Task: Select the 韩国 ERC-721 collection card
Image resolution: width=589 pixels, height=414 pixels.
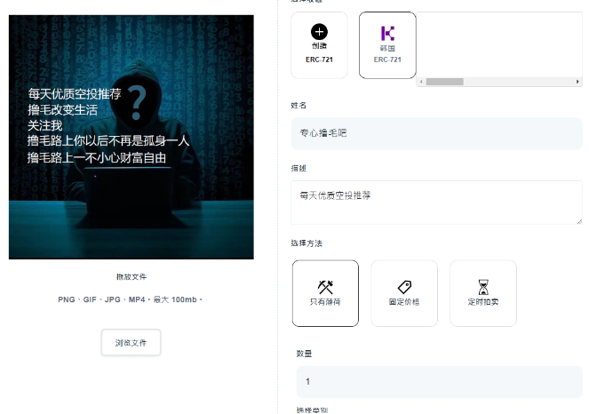Action: point(387,45)
